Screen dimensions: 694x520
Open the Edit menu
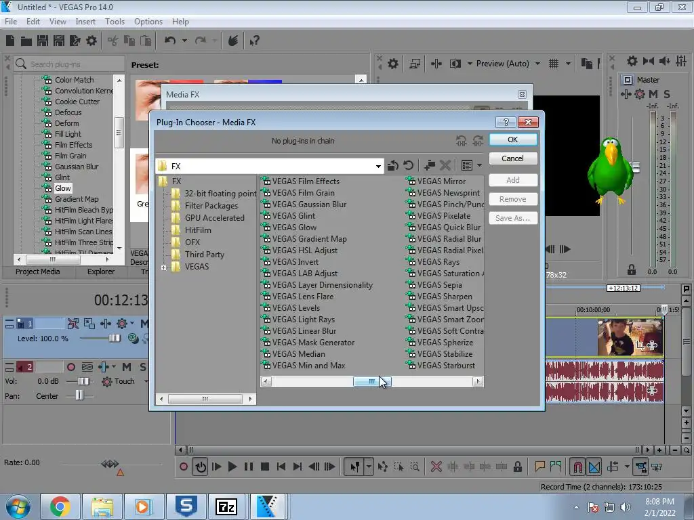(x=33, y=22)
